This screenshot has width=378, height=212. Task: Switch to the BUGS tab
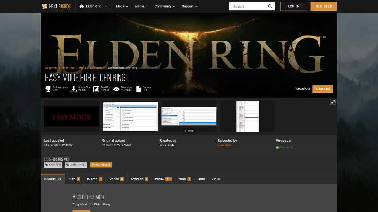184,179
